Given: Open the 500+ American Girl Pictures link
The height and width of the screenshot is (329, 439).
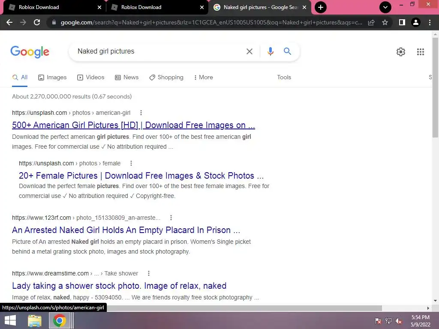Looking at the screenshot, I should 134,125.
